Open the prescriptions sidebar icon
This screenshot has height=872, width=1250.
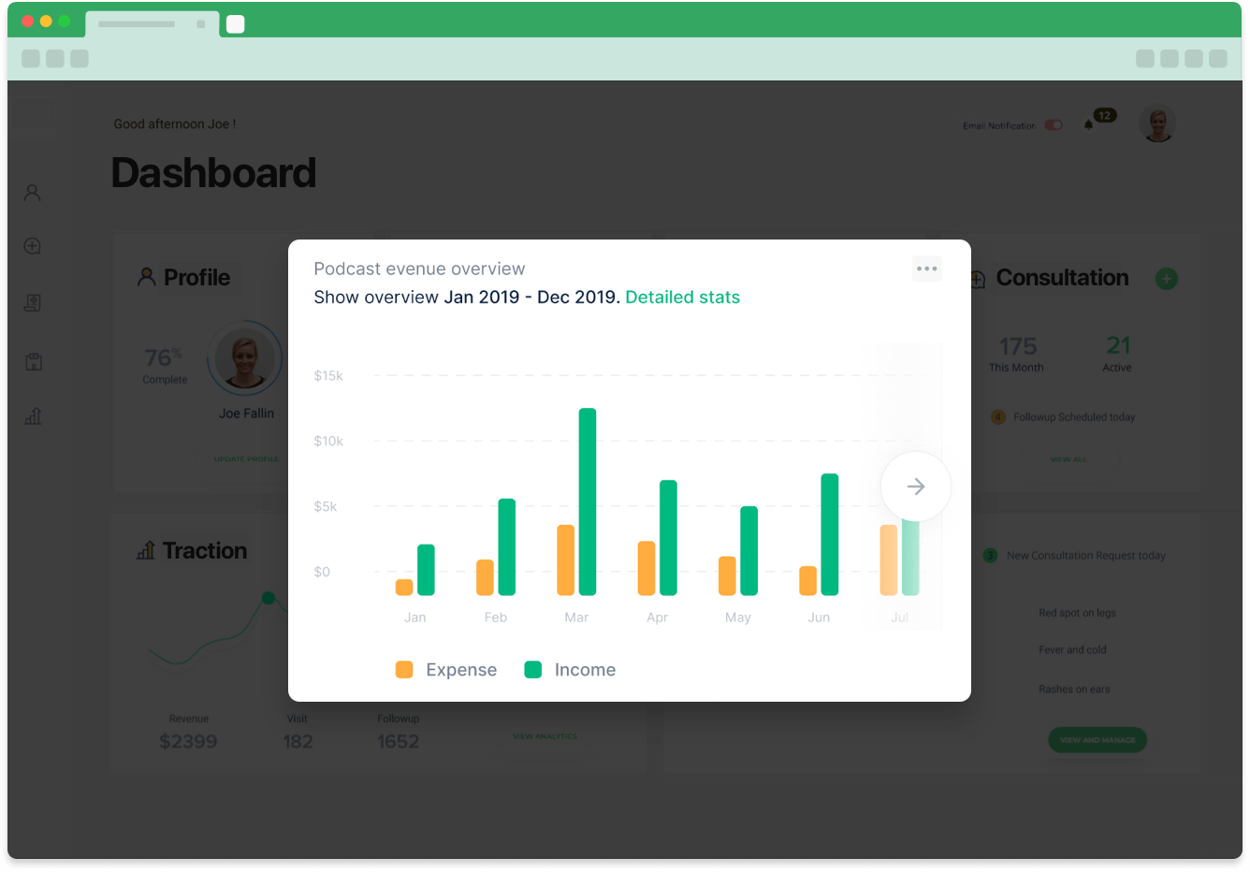(33, 303)
